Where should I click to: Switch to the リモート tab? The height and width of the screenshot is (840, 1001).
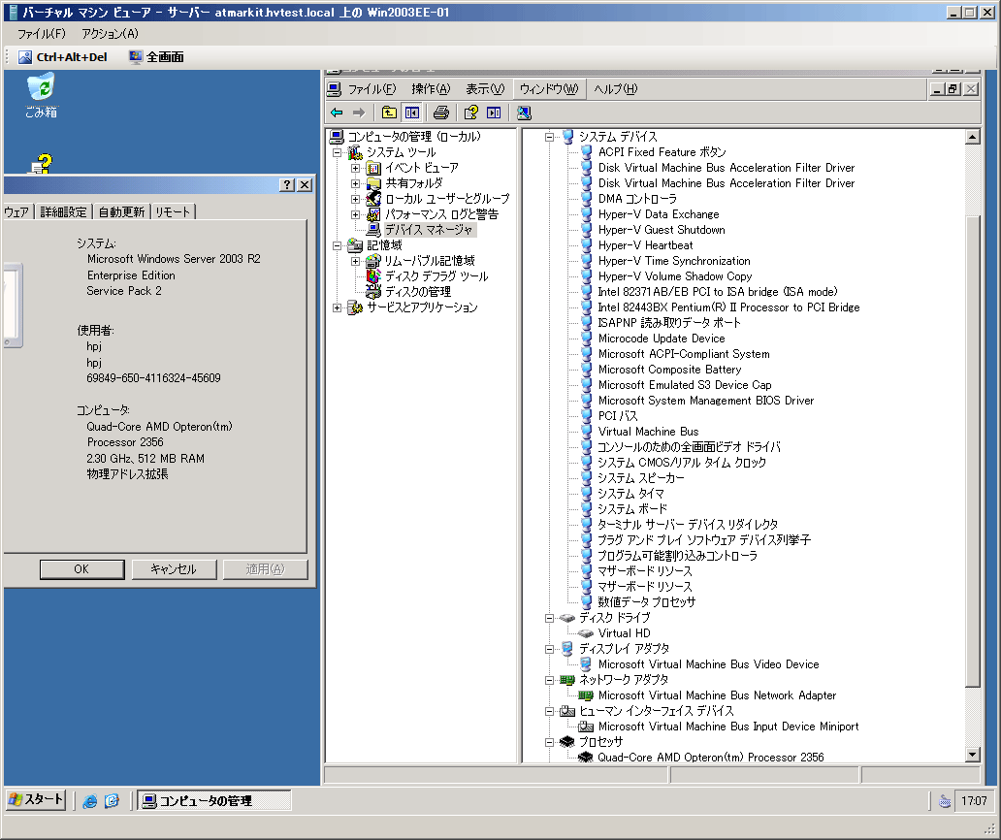click(173, 211)
